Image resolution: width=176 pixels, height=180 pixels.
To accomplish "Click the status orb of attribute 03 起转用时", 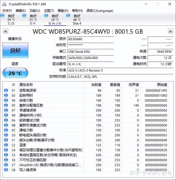I will (6, 96).
